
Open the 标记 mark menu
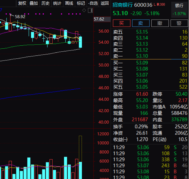pos(81,3)
